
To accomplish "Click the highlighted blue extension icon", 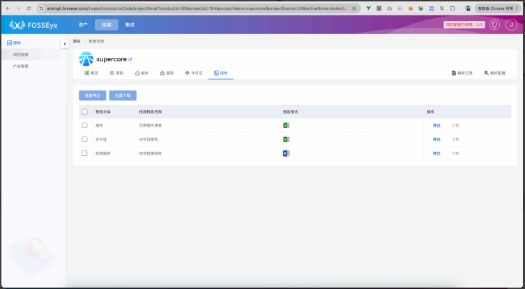I will [x=432, y=8].
